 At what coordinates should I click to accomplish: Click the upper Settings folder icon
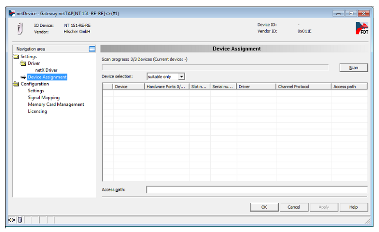(x=16, y=56)
